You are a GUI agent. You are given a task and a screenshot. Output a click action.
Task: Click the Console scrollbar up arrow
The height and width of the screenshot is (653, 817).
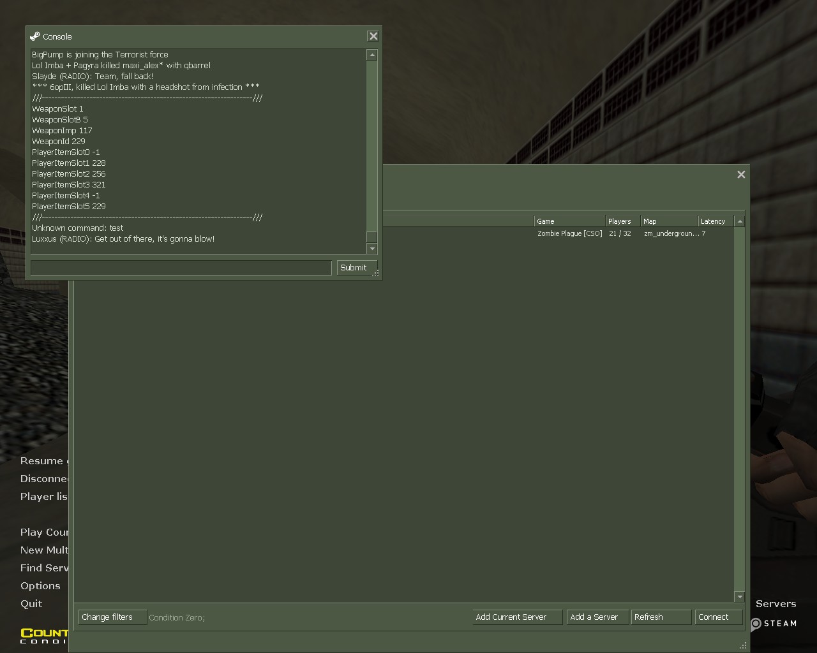[x=372, y=55]
